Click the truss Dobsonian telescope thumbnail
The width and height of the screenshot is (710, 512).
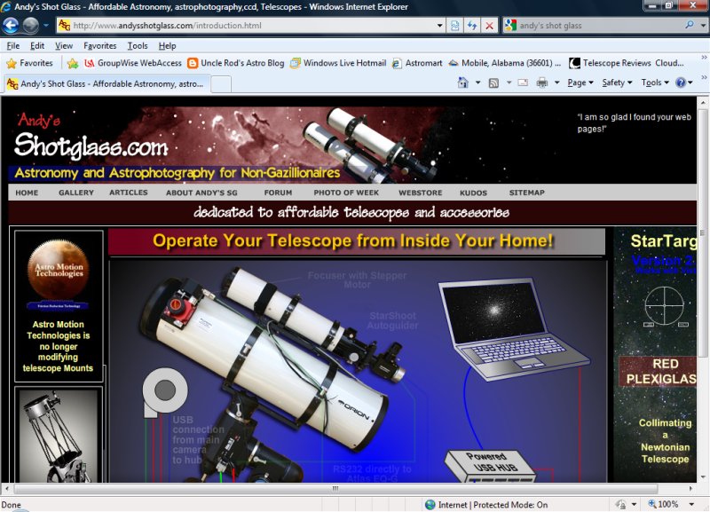pos(59,435)
